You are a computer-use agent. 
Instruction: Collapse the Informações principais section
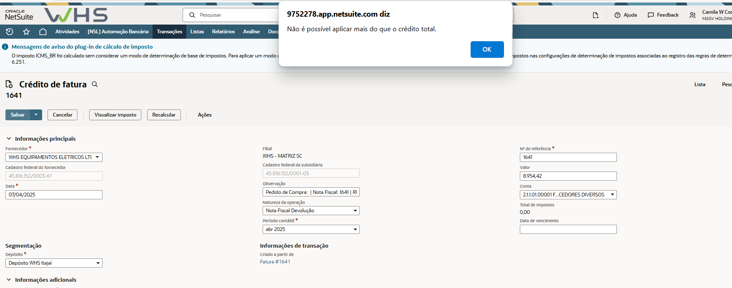click(x=9, y=139)
